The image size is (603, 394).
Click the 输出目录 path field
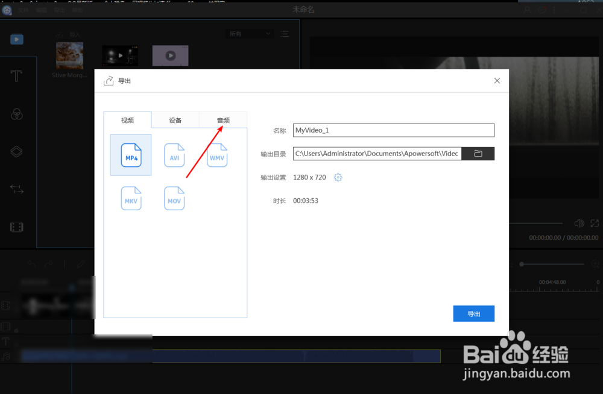click(x=377, y=154)
